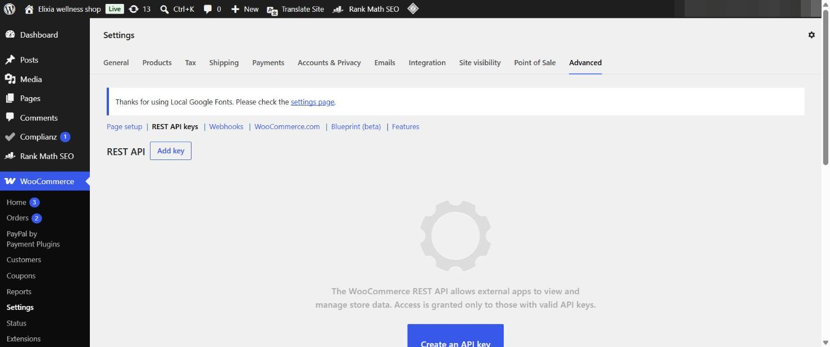Viewport: 830px width, 347px height.
Task: Open the Orders submenu item
Action: (x=17, y=218)
